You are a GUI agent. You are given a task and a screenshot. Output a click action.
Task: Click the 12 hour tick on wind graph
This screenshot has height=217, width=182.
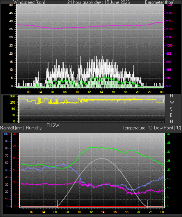(89, 92)
